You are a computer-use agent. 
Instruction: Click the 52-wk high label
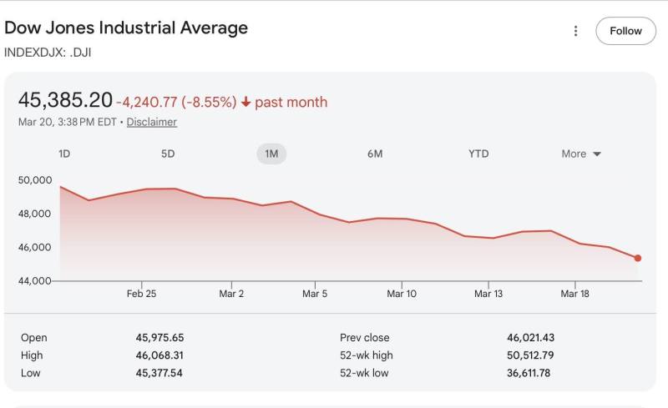(x=367, y=355)
